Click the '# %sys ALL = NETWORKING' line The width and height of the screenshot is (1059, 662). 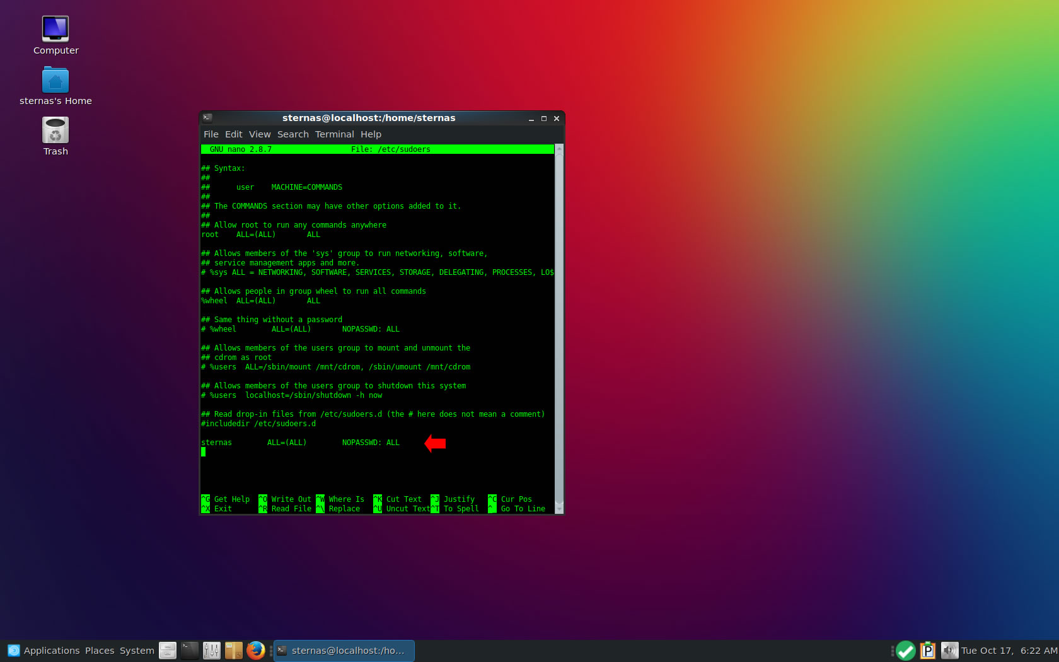[377, 272]
